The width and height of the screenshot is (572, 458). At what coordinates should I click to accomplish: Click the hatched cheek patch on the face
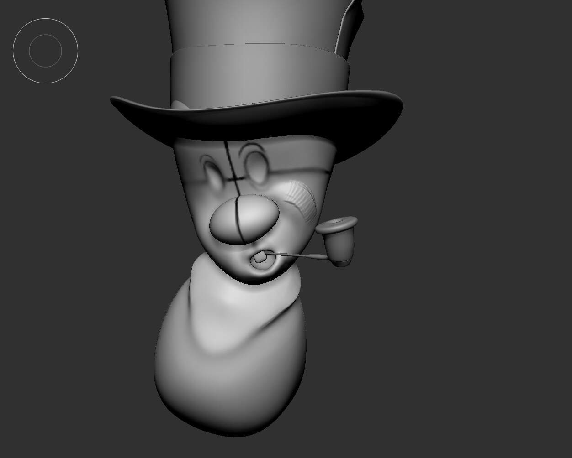click(302, 202)
